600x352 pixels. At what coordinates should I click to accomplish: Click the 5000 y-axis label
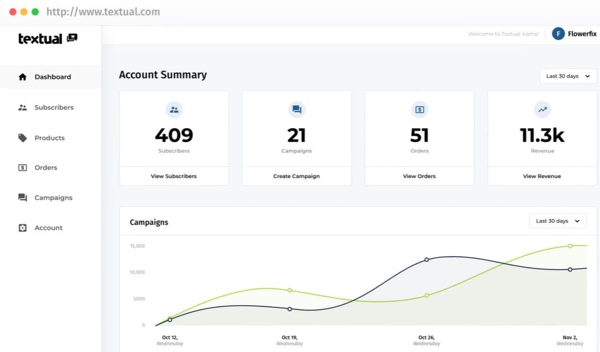click(139, 298)
